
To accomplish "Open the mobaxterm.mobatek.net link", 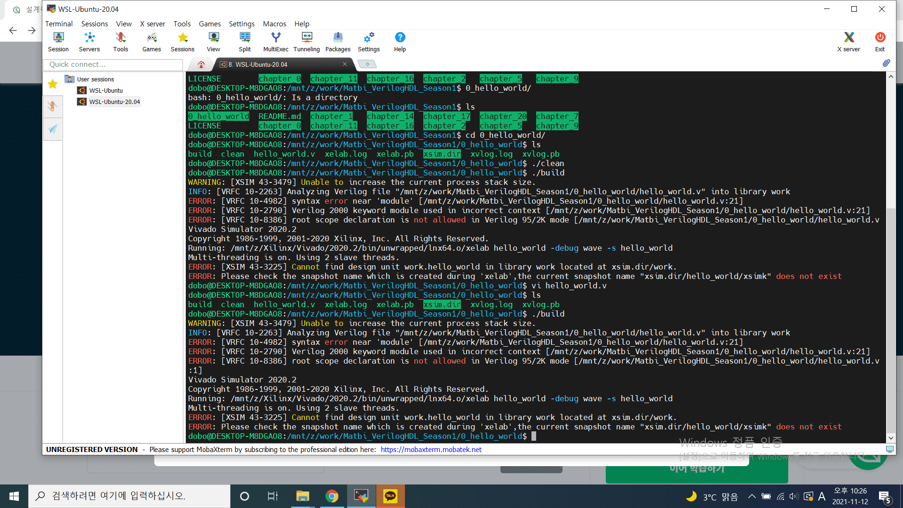I will [431, 449].
